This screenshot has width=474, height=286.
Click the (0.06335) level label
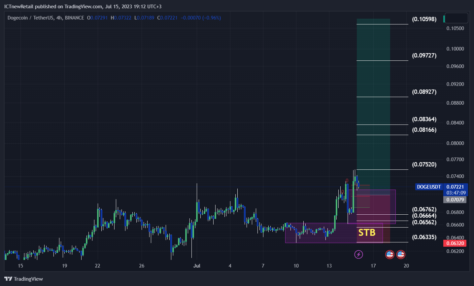click(424, 237)
